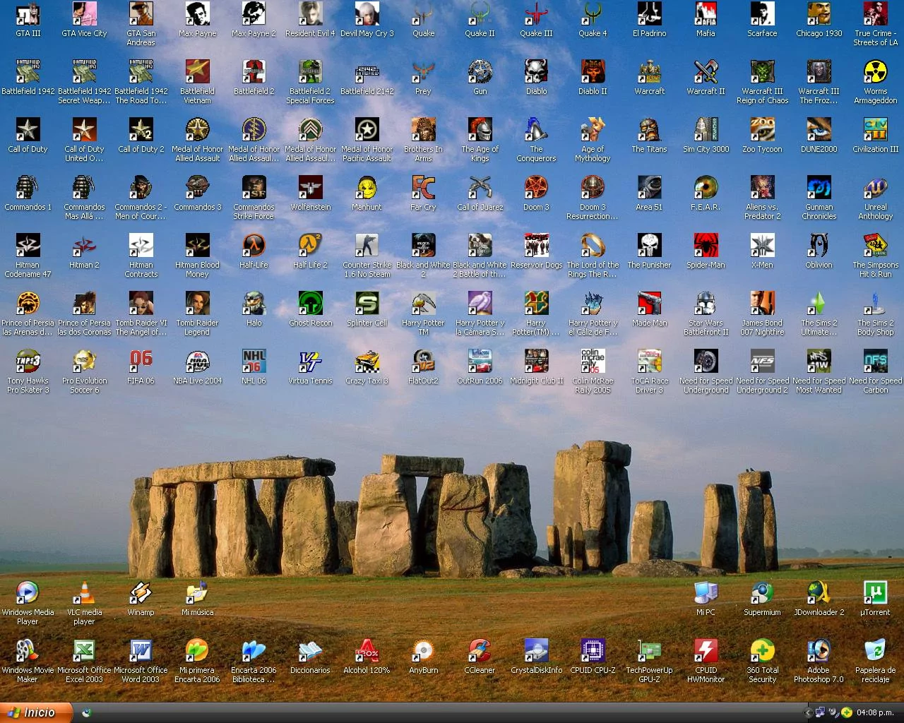Click the Inicio start button
The width and height of the screenshot is (904, 723).
(35, 712)
